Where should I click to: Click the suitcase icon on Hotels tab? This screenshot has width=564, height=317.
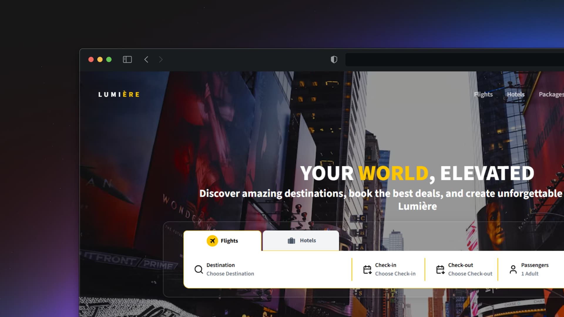[x=291, y=241]
